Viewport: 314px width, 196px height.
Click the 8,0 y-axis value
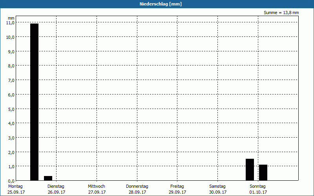[x=11, y=66]
